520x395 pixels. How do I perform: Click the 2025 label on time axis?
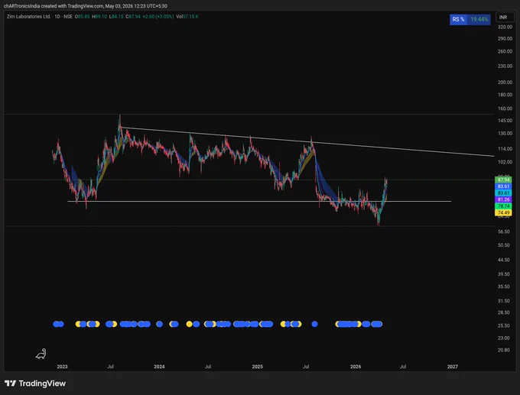coord(258,367)
